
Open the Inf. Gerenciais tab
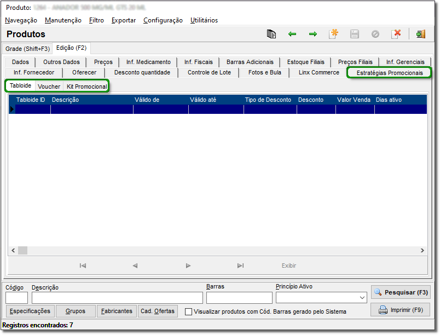405,62
